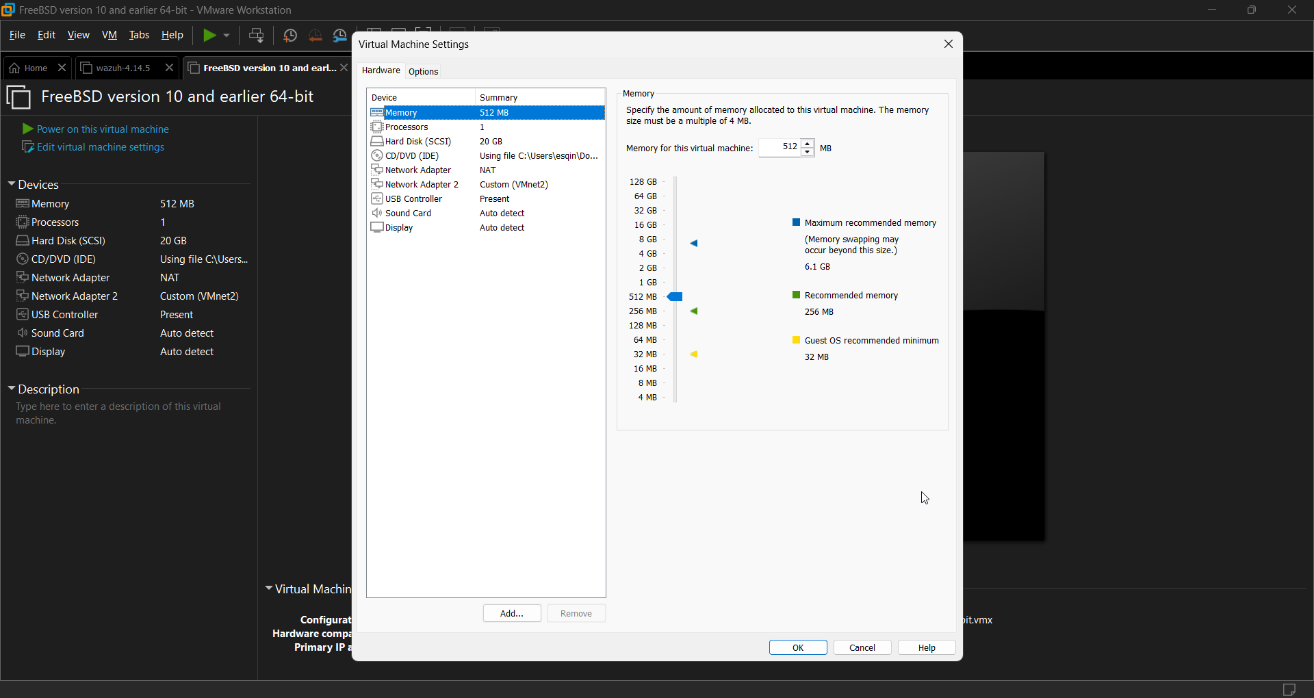Click the green recommended memory marker
The width and height of the screenshot is (1314, 698).
coord(694,311)
